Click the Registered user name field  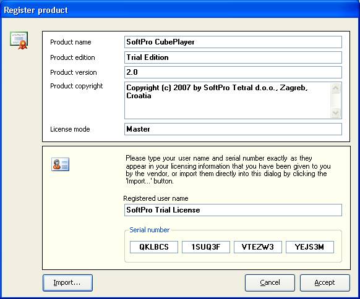[x=233, y=210]
